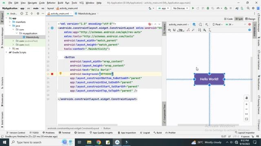The width and height of the screenshot is (261, 146).
Task: Open the Build menu
Action: point(60,3)
